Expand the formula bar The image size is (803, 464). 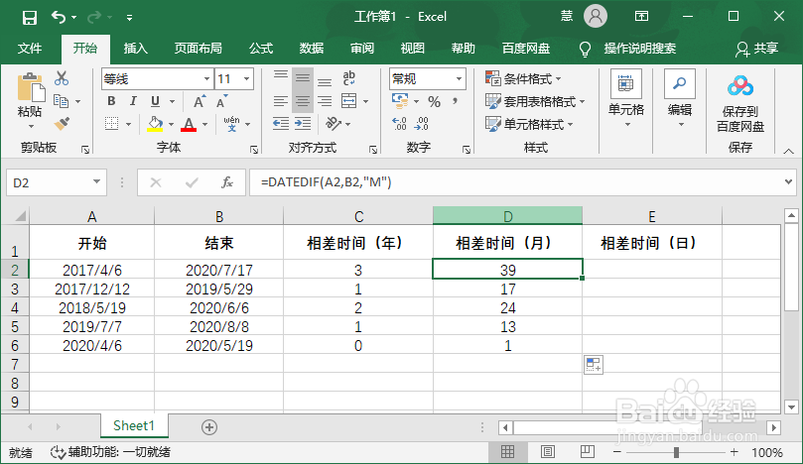pyautogui.click(x=788, y=181)
